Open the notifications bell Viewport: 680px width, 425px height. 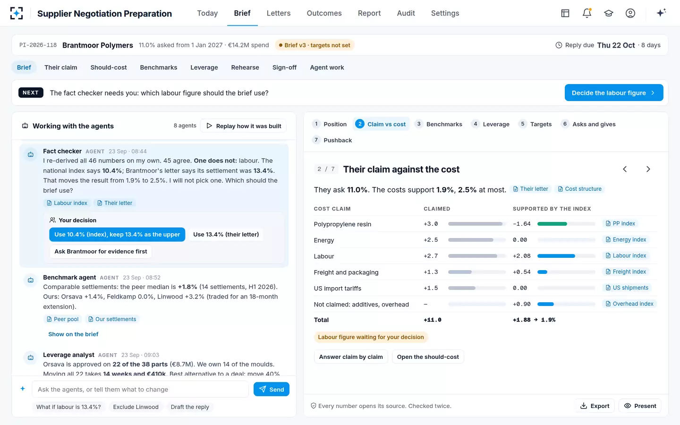587,13
